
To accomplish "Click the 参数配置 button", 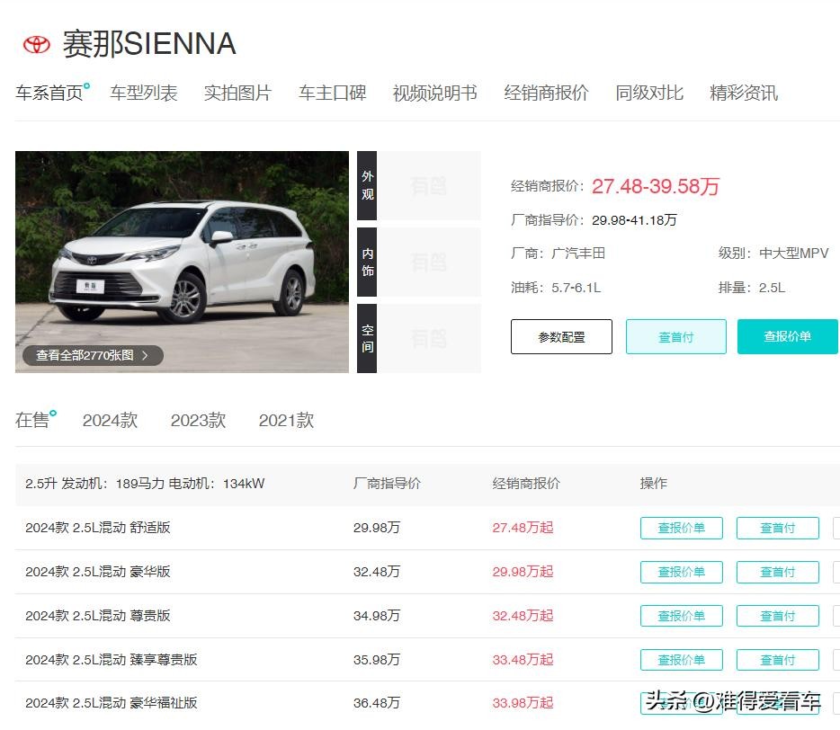I will [x=561, y=337].
